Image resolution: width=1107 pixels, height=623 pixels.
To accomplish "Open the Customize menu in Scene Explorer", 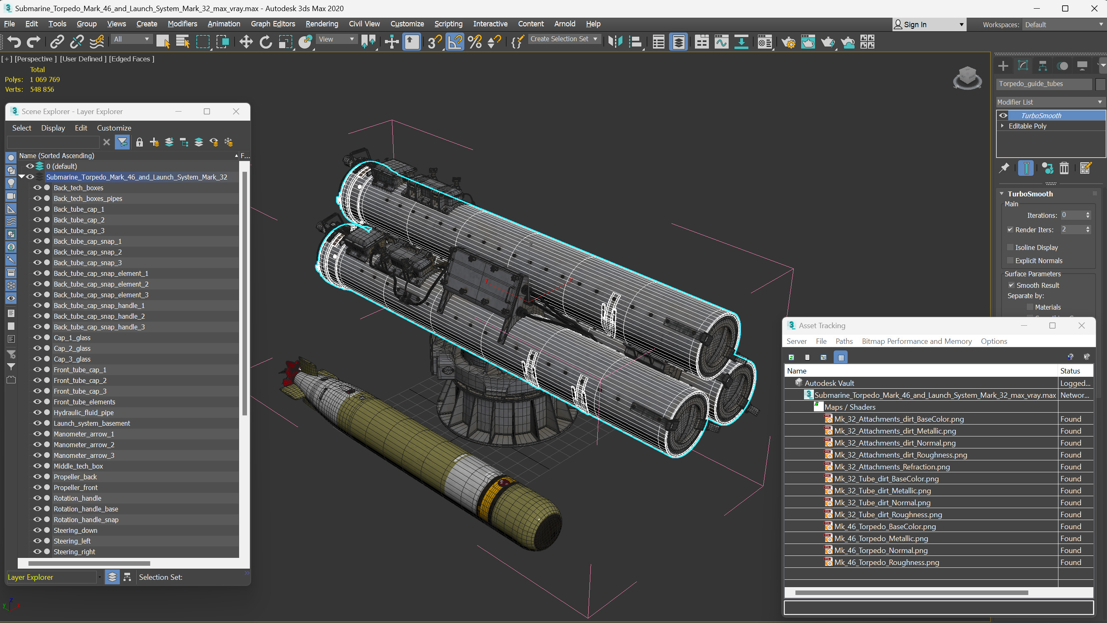I will [114, 128].
